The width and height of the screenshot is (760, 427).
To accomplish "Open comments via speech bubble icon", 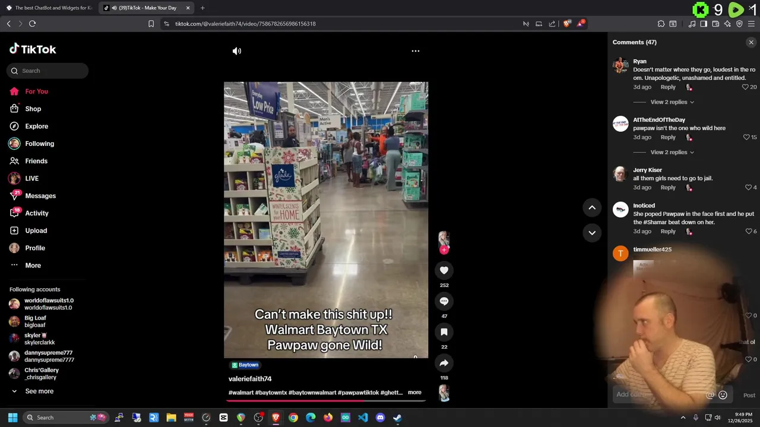I will pos(444,301).
